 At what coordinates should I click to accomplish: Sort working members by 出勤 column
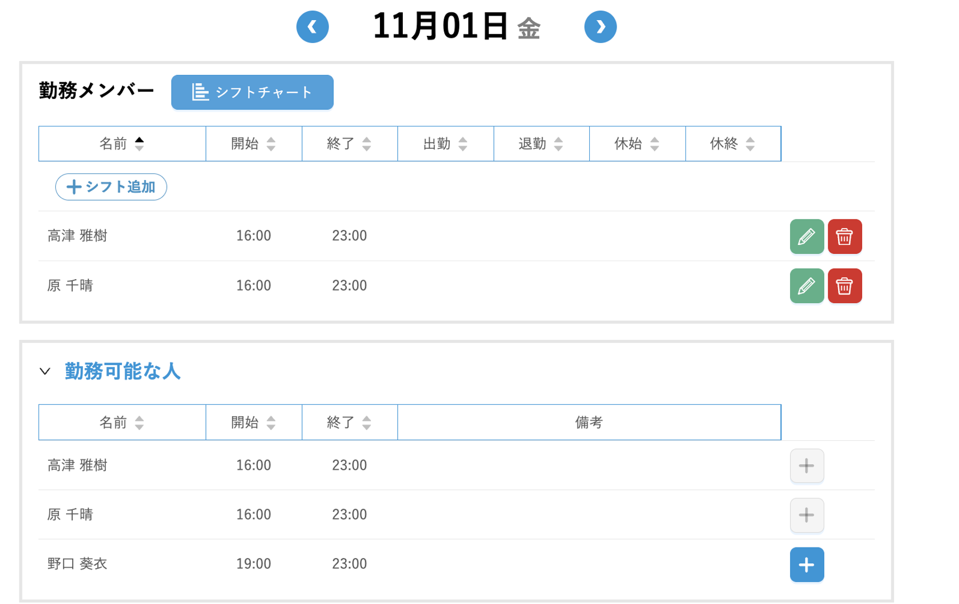pyautogui.click(x=445, y=144)
